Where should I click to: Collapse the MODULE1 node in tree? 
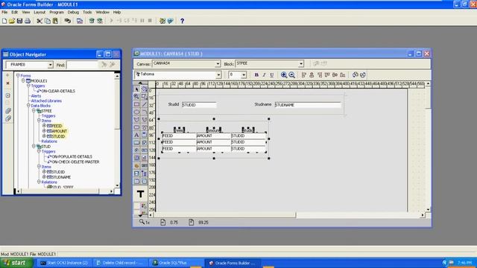pos(23,81)
